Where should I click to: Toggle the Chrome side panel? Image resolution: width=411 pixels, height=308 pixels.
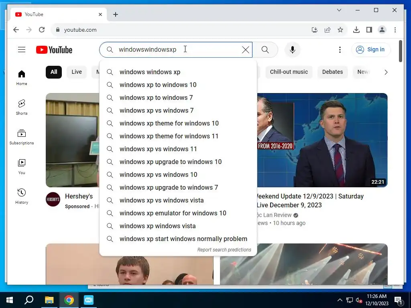tap(369, 30)
